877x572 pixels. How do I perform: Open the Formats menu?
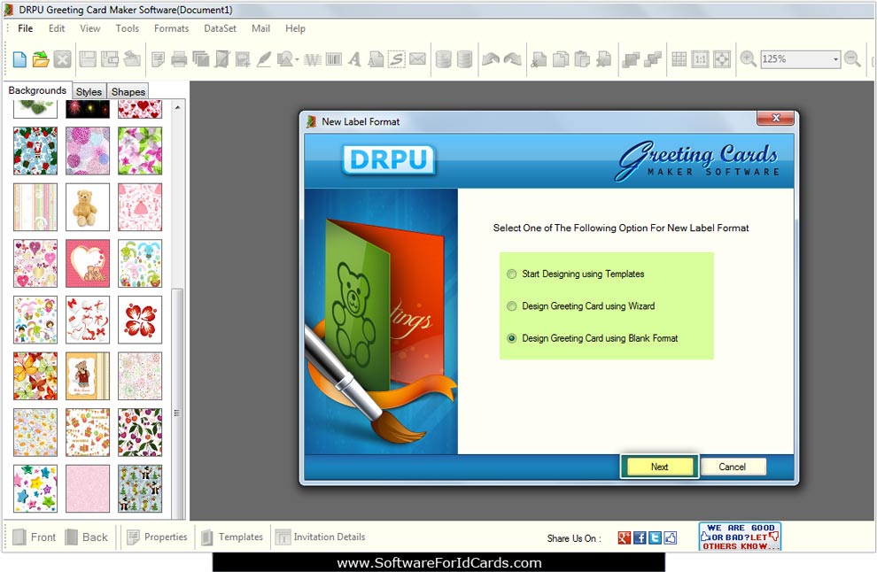171,28
